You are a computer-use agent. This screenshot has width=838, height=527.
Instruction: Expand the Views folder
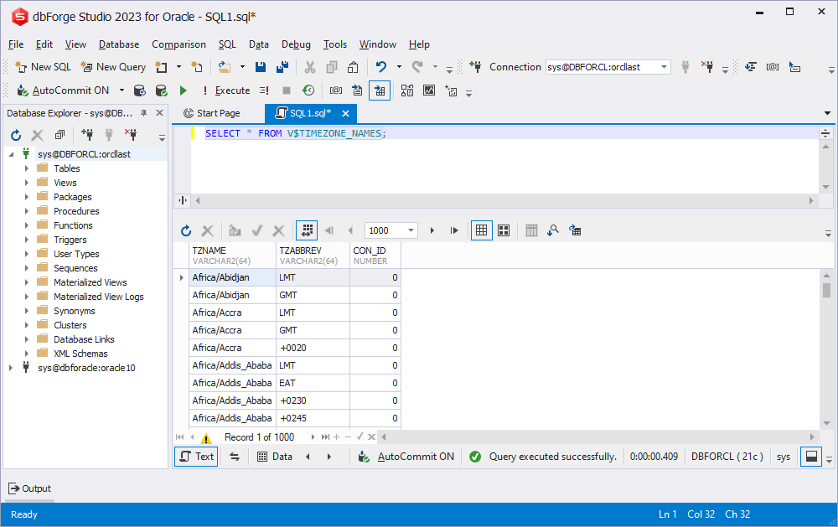[x=26, y=183]
